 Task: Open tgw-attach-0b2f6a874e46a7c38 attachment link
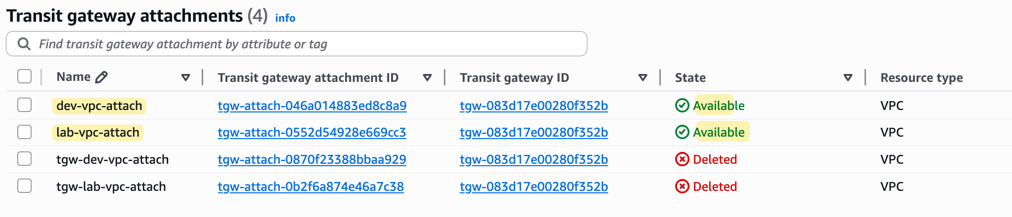pos(311,186)
